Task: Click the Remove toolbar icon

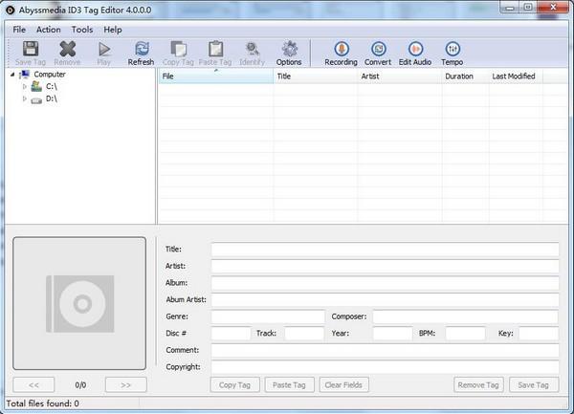Action: pos(67,49)
